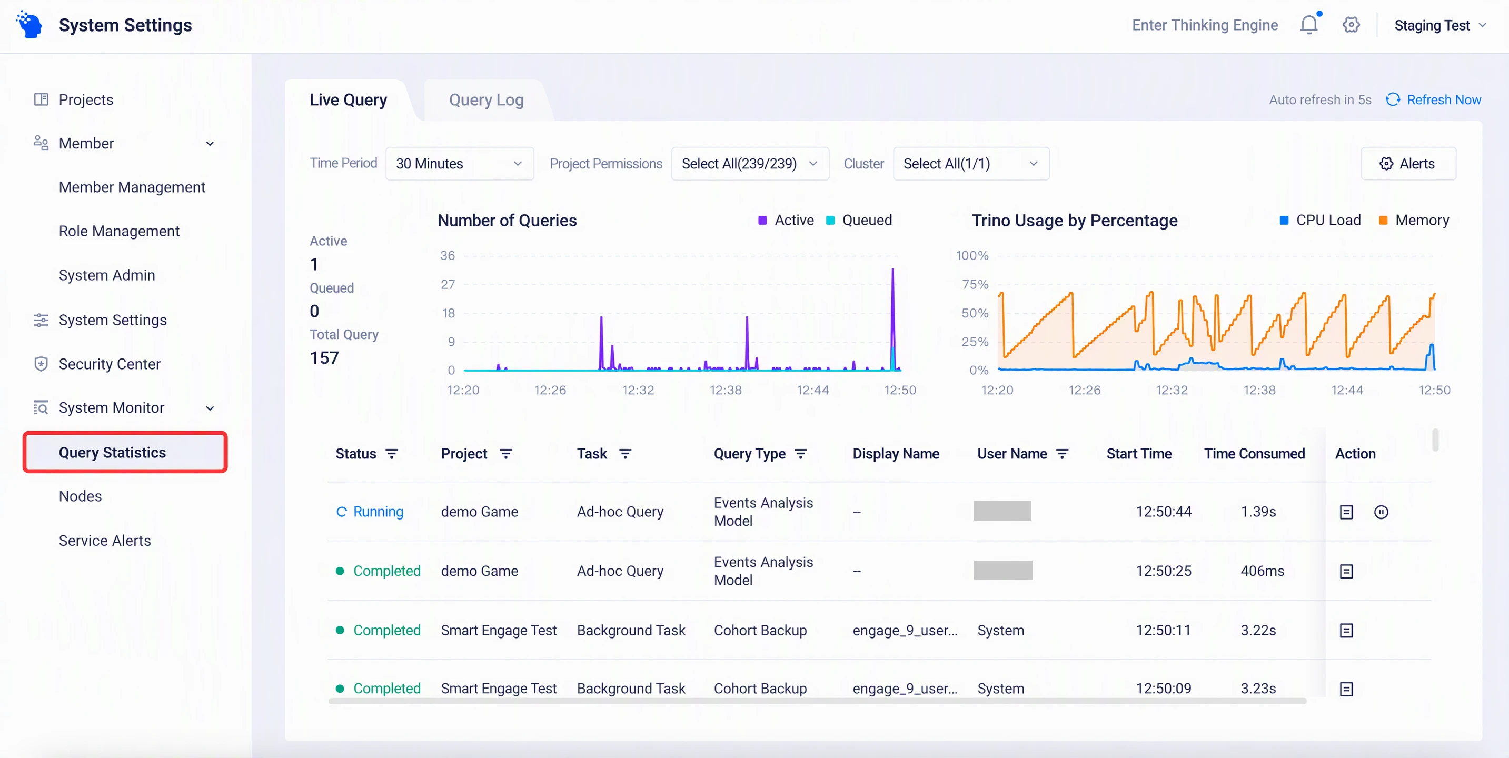View details of the 12:50:09 query
Image resolution: width=1509 pixels, height=758 pixels.
tap(1346, 689)
